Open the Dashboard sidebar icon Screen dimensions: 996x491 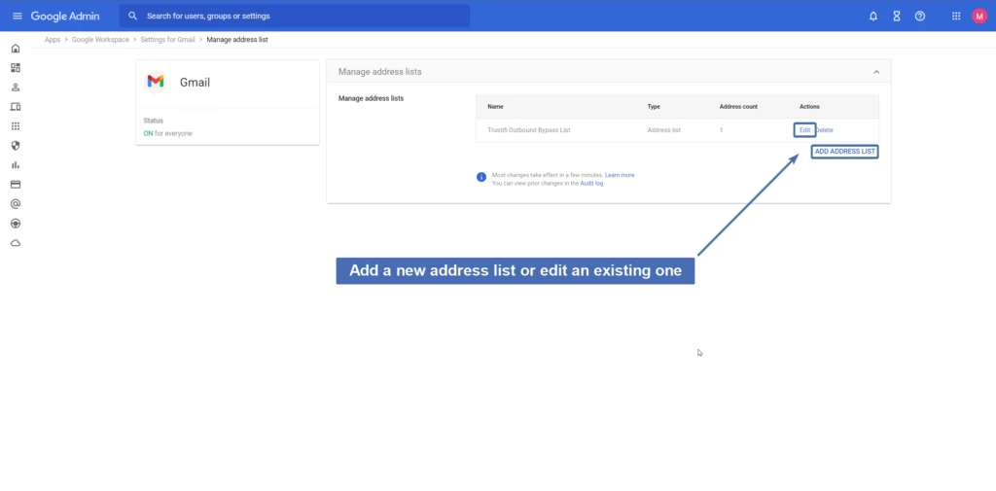[x=16, y=68]
